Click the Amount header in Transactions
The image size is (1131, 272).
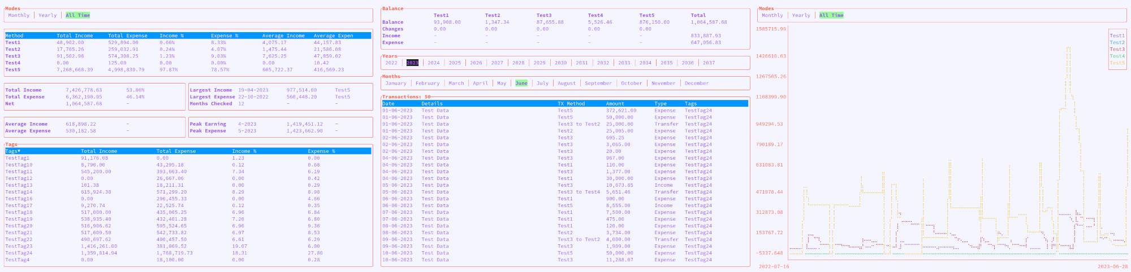615,104
